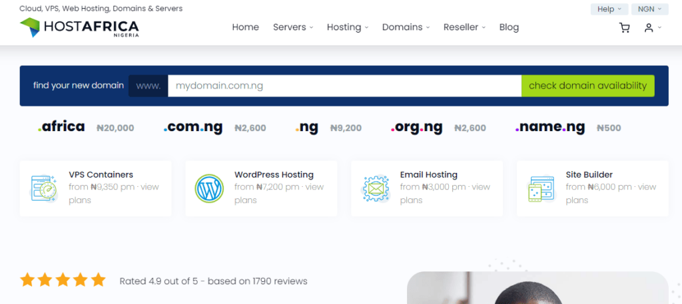Image resolution: width=682 pixels, height=304 pixels.
Task: Click the HOSTAFRICA Nigeria logo
Action: click(x=79, y=27)
